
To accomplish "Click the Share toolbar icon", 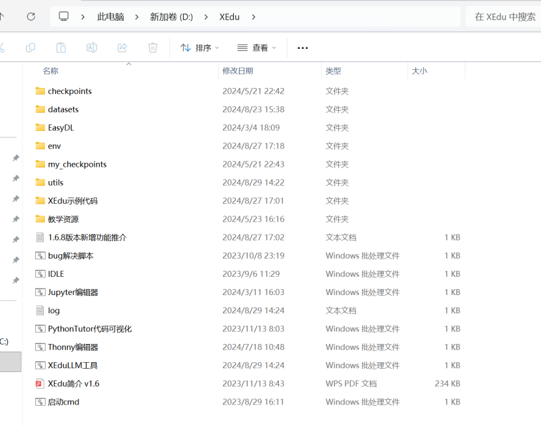I will pyautogui.click(x=122, y=48).
